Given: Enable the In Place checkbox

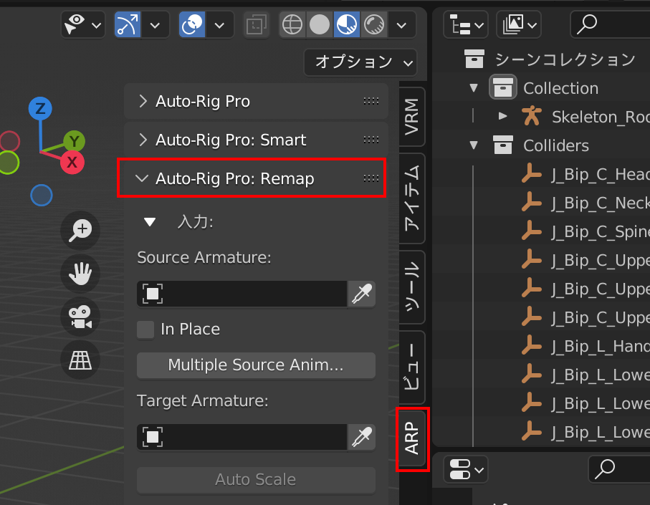Looking at the screenshot, I should click(145, 330).
